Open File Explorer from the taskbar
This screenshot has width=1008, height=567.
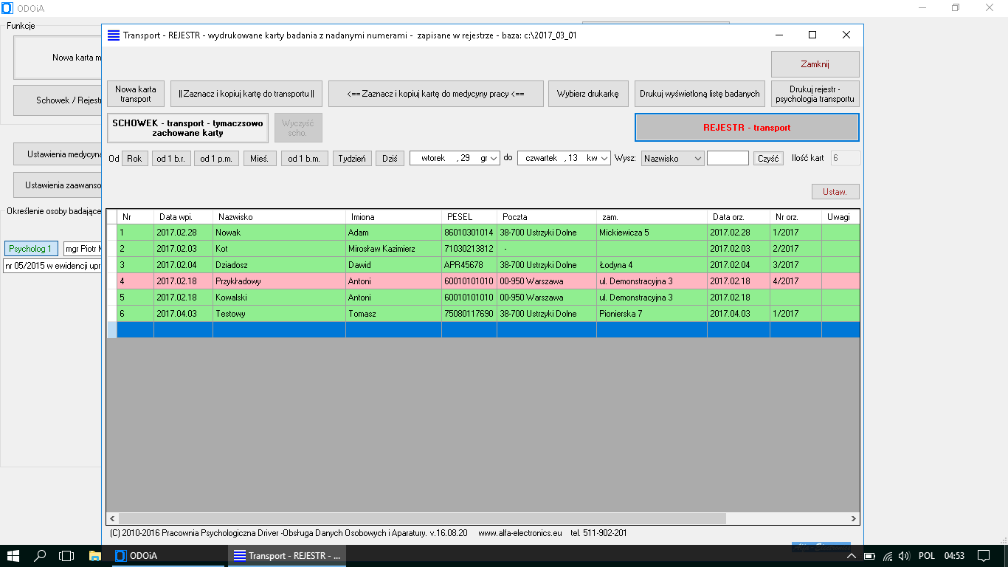click(94, 555)
